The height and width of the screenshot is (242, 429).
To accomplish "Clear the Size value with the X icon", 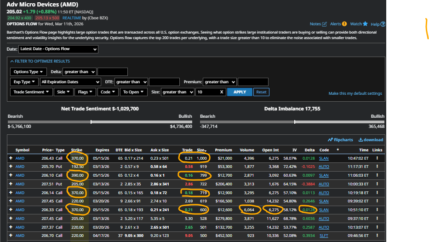I will pyautogui.click(x=221, y=92).
